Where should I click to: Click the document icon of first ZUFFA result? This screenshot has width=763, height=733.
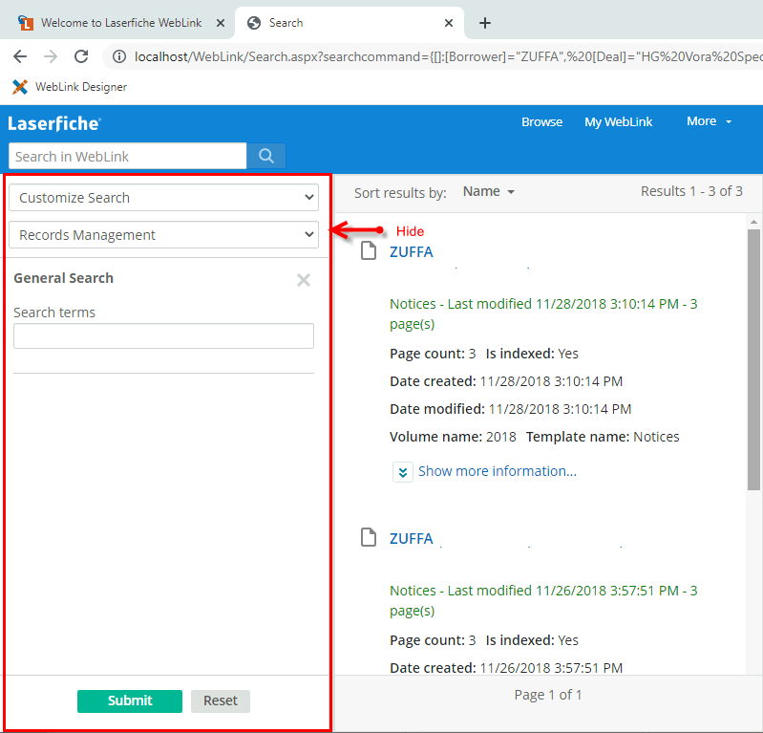[x=369, y=250]
